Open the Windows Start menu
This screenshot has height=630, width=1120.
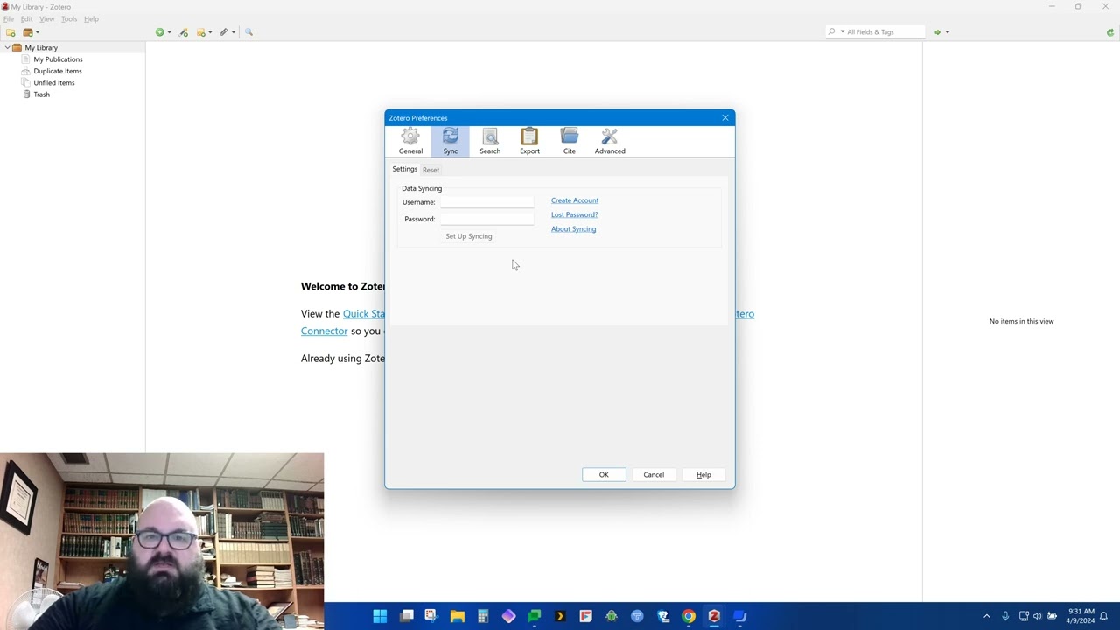pyautogui.click(x=380, y=616)
